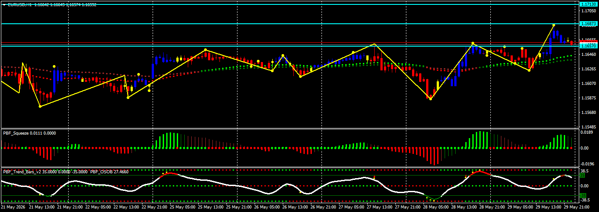599x212 pixels.
Task: Click the green -35 level tag
Action: pos(583,196)
